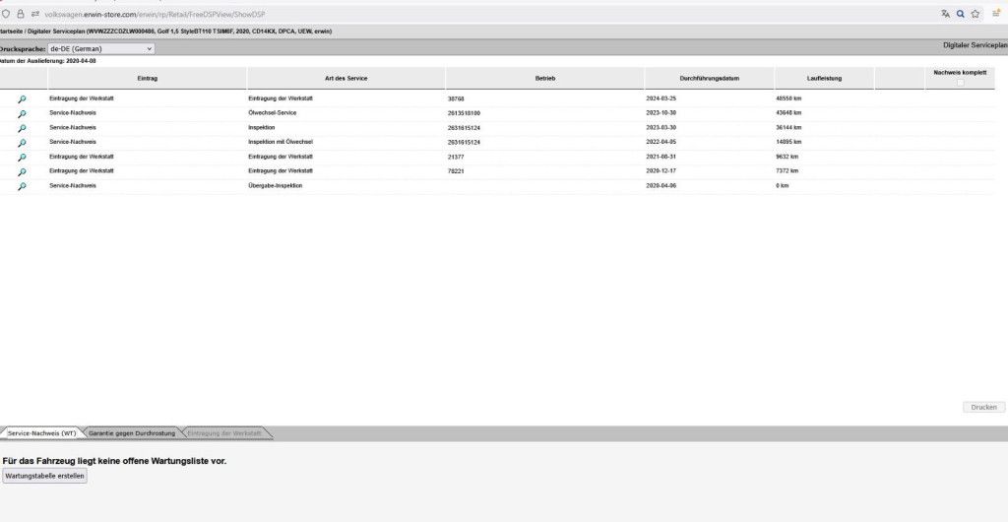Inspect the 9632 km workshop entry
This screenshot has width=1008, height=522.
click(22, 157)
